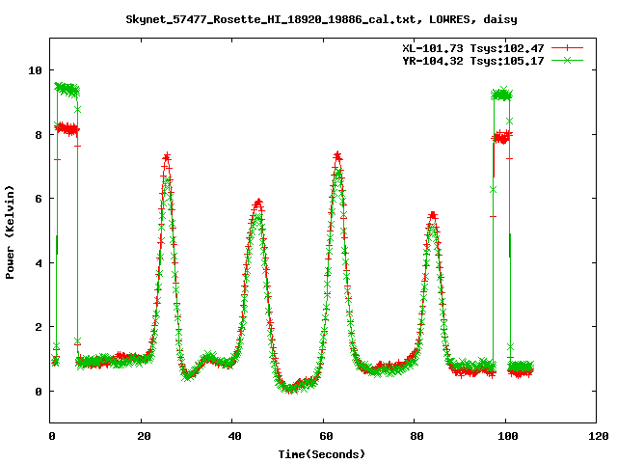Click the green calibration plateau near 100 seconds
This screenshot has width=617, height=463.
[501, 95]
